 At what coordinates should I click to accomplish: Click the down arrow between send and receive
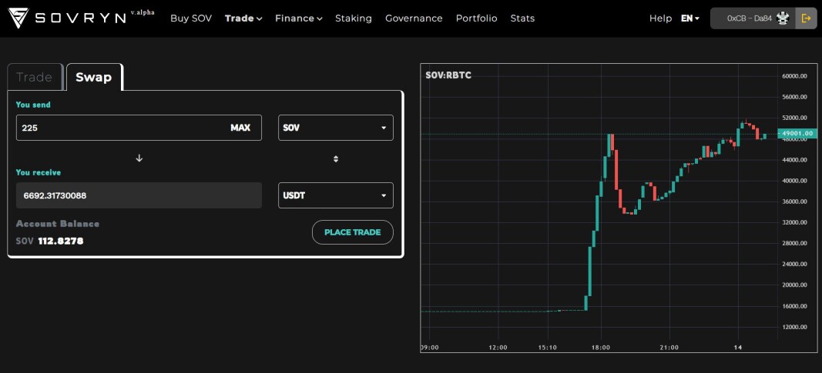pyautogui.click(x=139, y=158)
